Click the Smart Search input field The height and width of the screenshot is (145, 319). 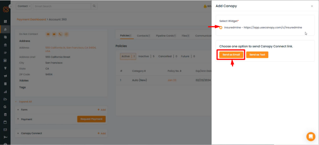(62, 6)
